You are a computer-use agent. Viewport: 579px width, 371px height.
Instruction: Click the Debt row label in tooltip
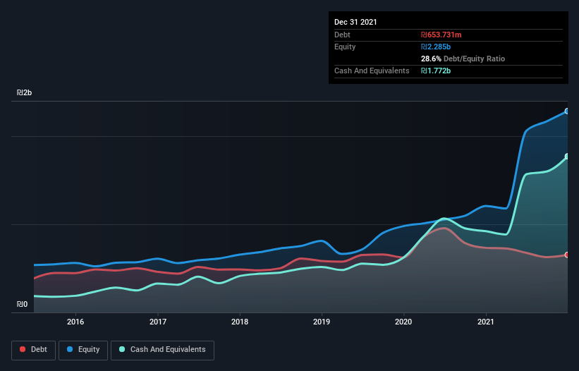pyautogui.click(x=342, y=35)
